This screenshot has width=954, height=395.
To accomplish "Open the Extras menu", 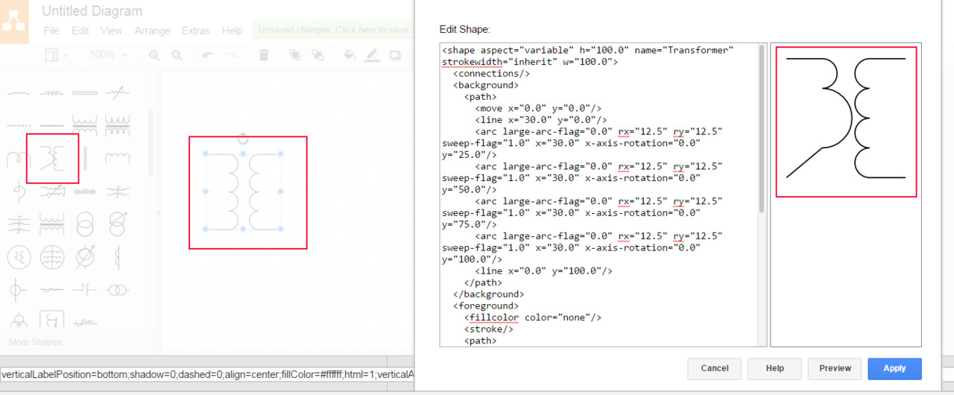I will click(196, 31).
